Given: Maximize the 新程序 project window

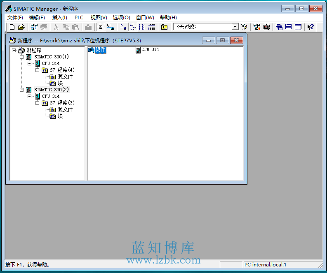Looking at the screenshot, I should coord(223,40).
